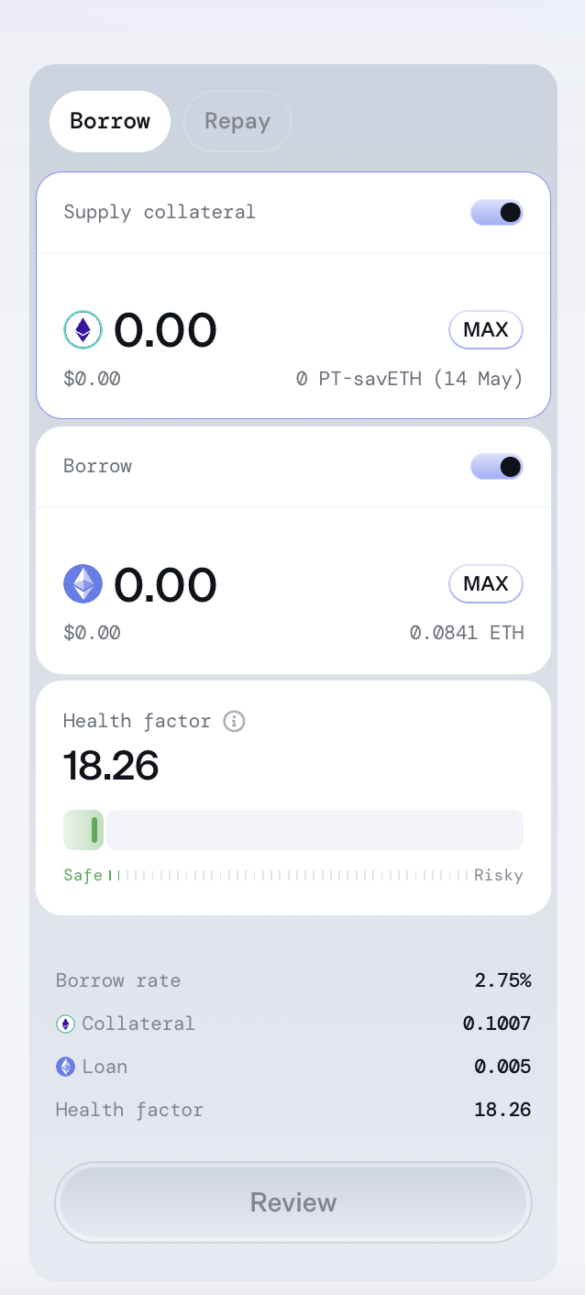
Task: Toggle the Supply collateral switch
Action: coord(497,213)
